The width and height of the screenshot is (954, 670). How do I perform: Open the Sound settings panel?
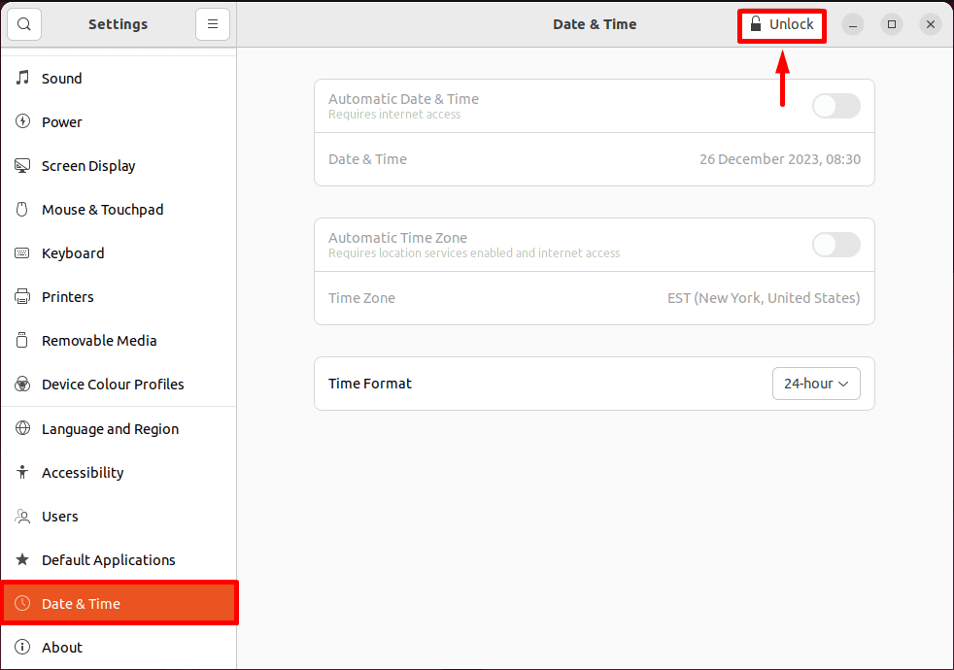119,78
